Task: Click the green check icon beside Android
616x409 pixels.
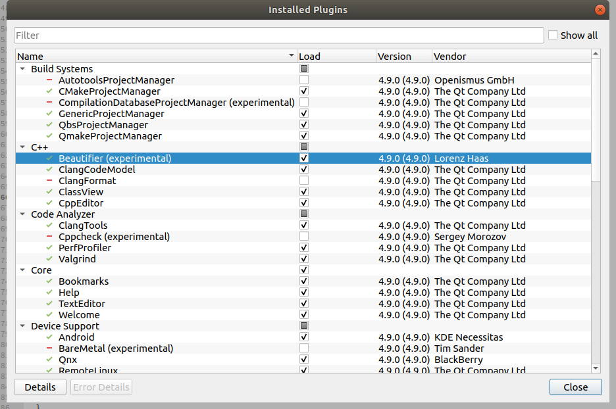Action: pyautogui.click(x=49, y=337)
